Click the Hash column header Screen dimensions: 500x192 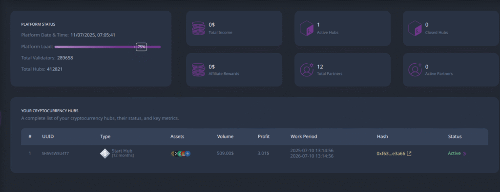[x=382, y=137]
